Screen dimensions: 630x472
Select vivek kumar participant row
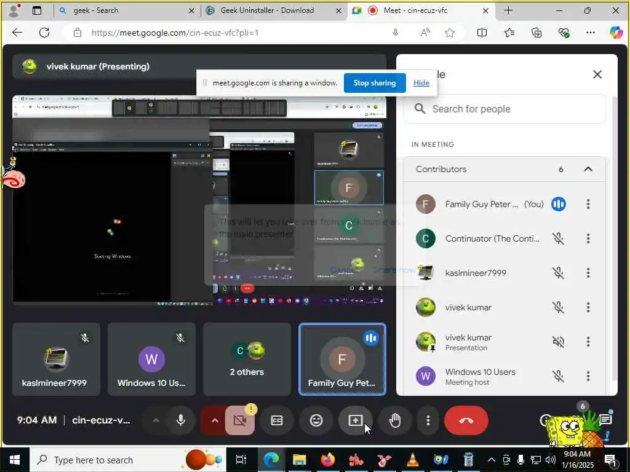pos(504,307)
